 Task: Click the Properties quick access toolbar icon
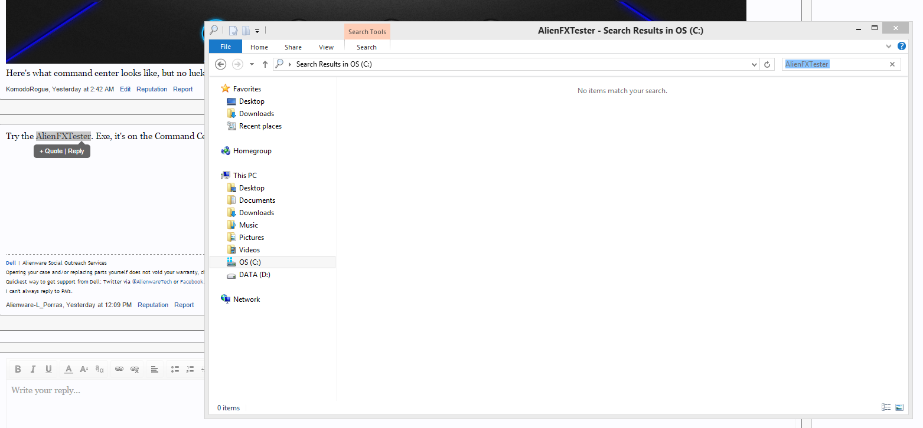click(x=233, y=31)
